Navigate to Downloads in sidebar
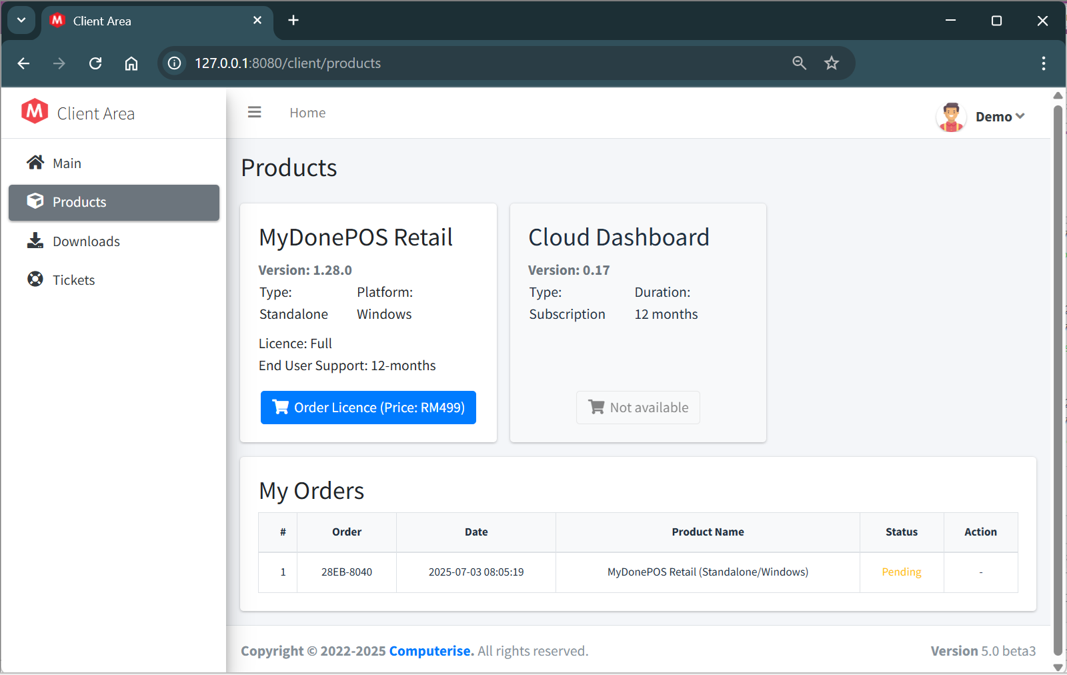This screenshot has height=675, width=1067. (x=86, y=241)
